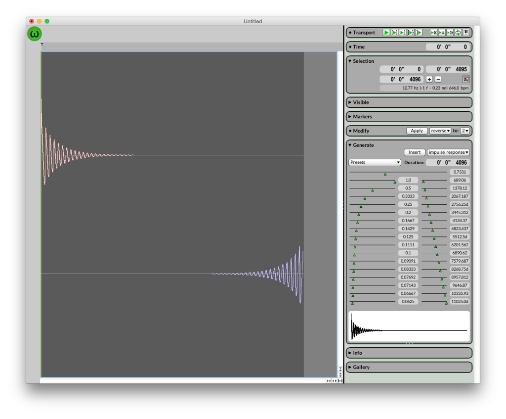Image resolution: width=506 pixels, height=419 pixels.
Task: Open the reverse modify dropdown
Action: click(440, 131)
